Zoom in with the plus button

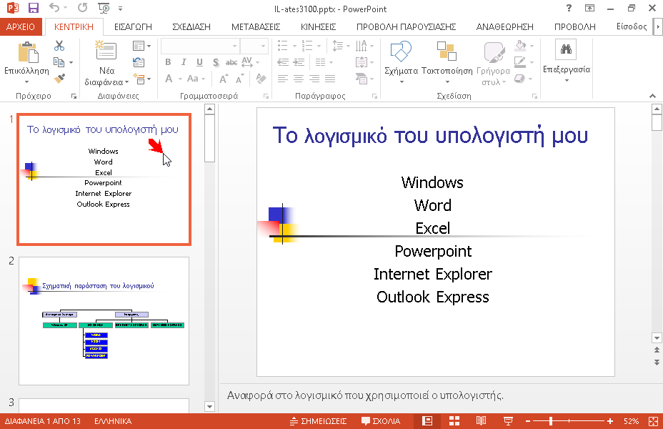[609, 421]
